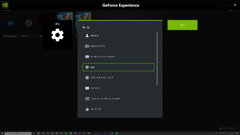Screen dimensions: 240x135
Task: Dismiss the feedback banner in the background
Action: point(236,128)
